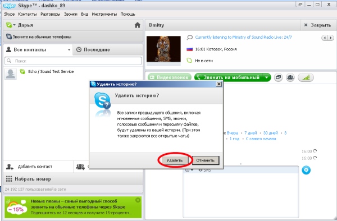
Task: Click the Dmitry conversation header name
Action: point(157,25)
